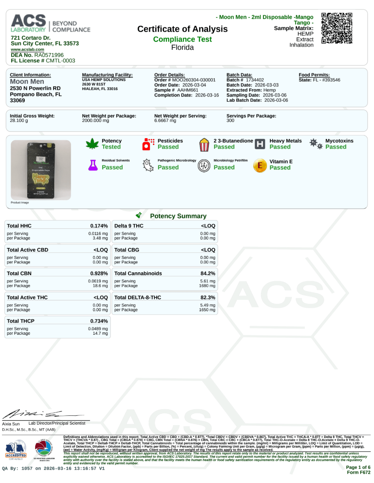This screenshot has width=374, height=483.
Task: Click the Microbiology Petrifilm dish icon
Action: tap(204, 165)
